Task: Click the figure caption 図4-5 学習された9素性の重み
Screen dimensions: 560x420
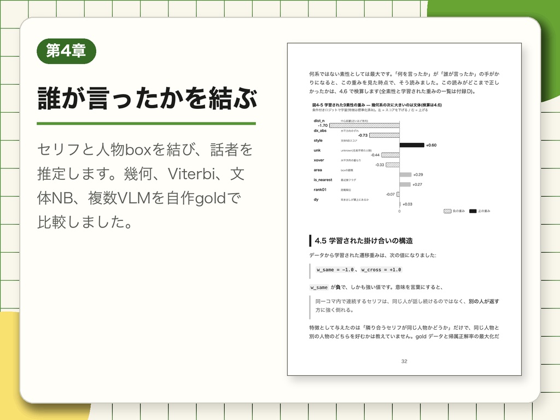Action: 377,105
